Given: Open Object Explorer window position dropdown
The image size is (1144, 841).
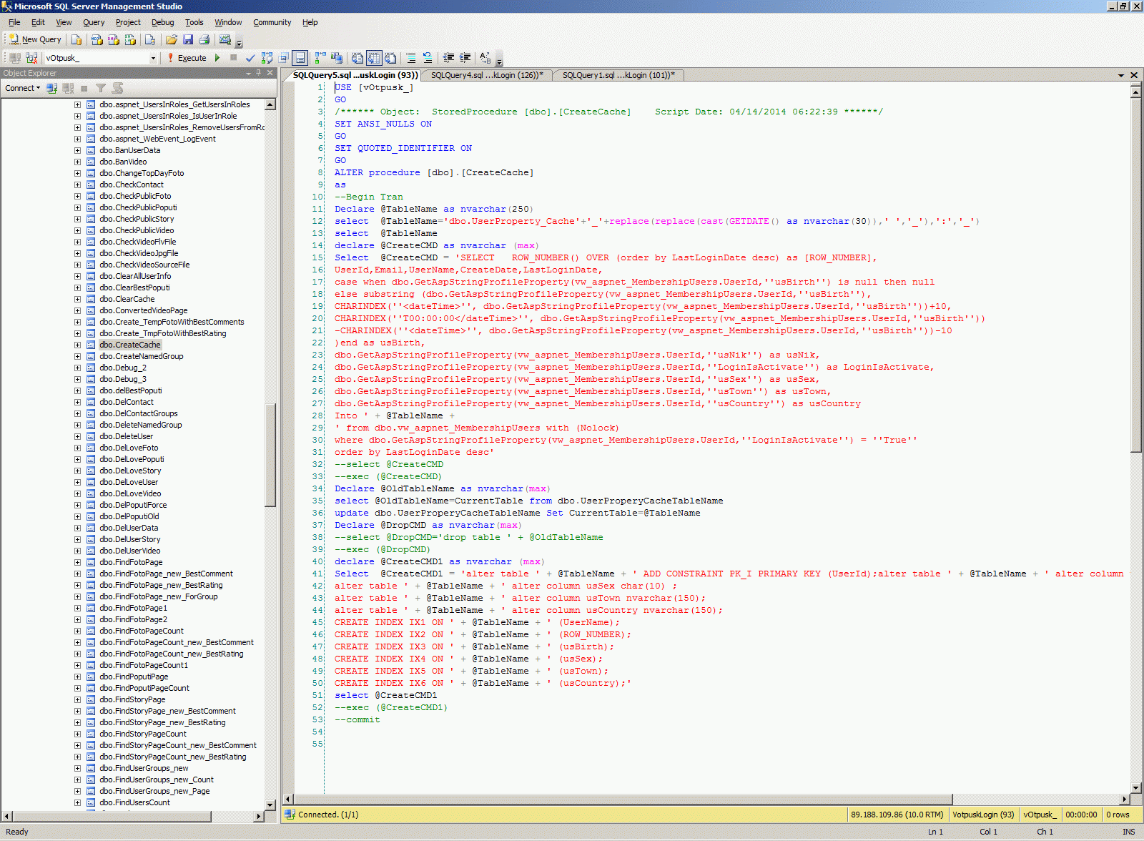Looking at the screenshot, I should (x=248, y=73).
